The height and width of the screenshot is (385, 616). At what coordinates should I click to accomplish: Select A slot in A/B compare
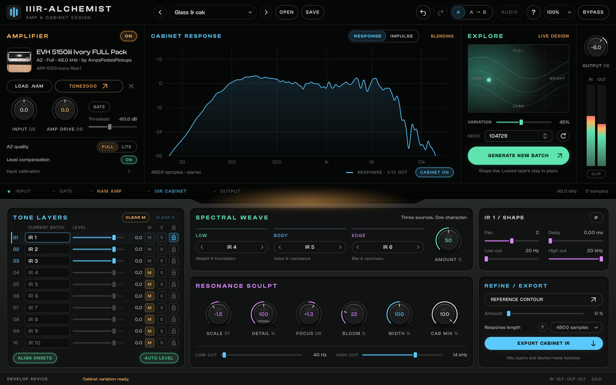tap(458, 12)
